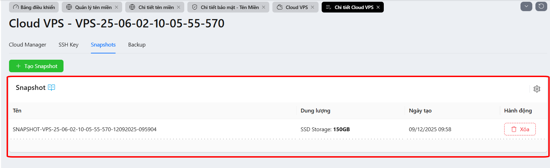Viewport: 550px width, 168px height.
Task: Open the Snapshot table settings gear
Action: 537,89
